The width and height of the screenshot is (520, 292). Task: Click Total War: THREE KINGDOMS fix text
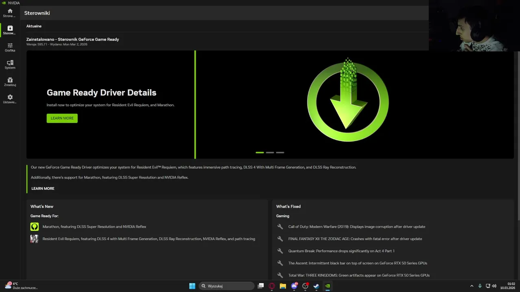(359, 275)
